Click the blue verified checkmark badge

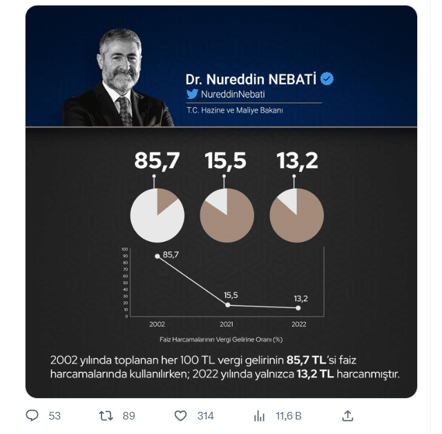pos(327,79)
